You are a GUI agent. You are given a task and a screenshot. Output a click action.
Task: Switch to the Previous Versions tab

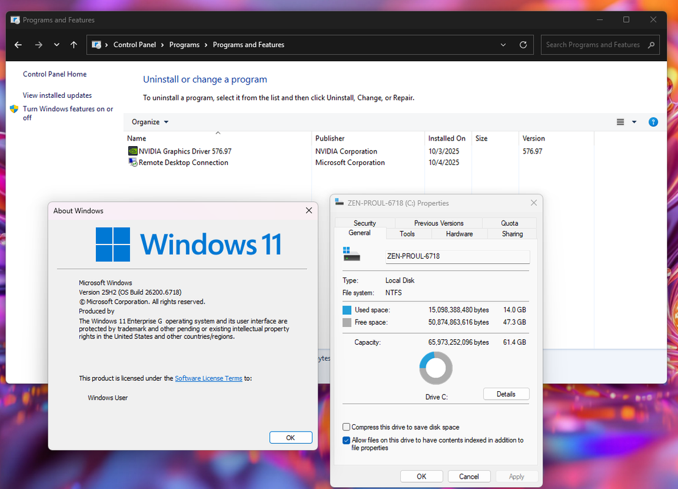point(439,223)
